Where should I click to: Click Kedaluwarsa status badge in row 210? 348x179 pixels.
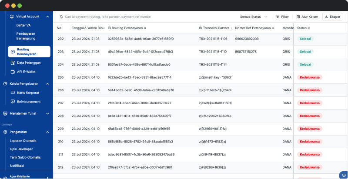[x=310, y=142]
